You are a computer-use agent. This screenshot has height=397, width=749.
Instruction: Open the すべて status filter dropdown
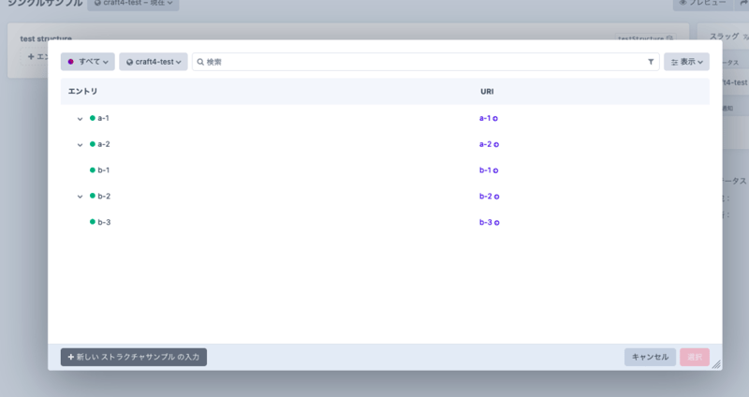tap(88, 62)
